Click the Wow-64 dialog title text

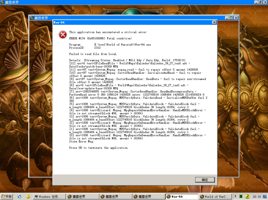(59, 22)
